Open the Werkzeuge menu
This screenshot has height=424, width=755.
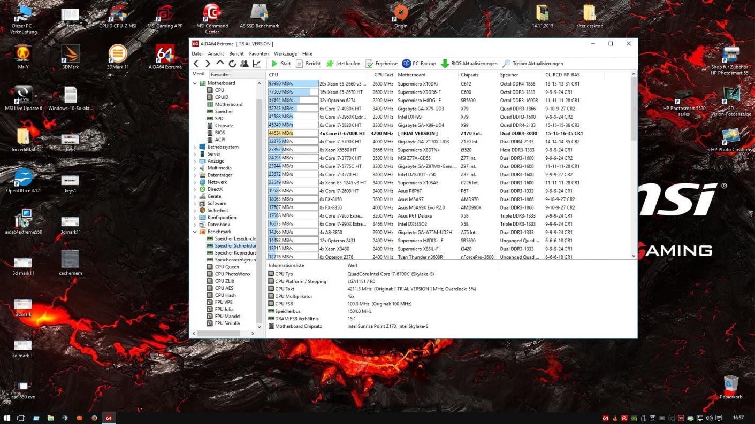click(285, 53)
